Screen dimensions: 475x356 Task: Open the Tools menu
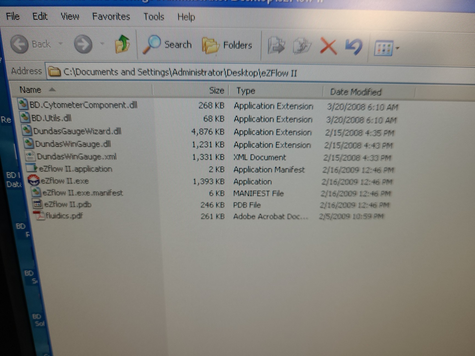click(x=154, y=17)
